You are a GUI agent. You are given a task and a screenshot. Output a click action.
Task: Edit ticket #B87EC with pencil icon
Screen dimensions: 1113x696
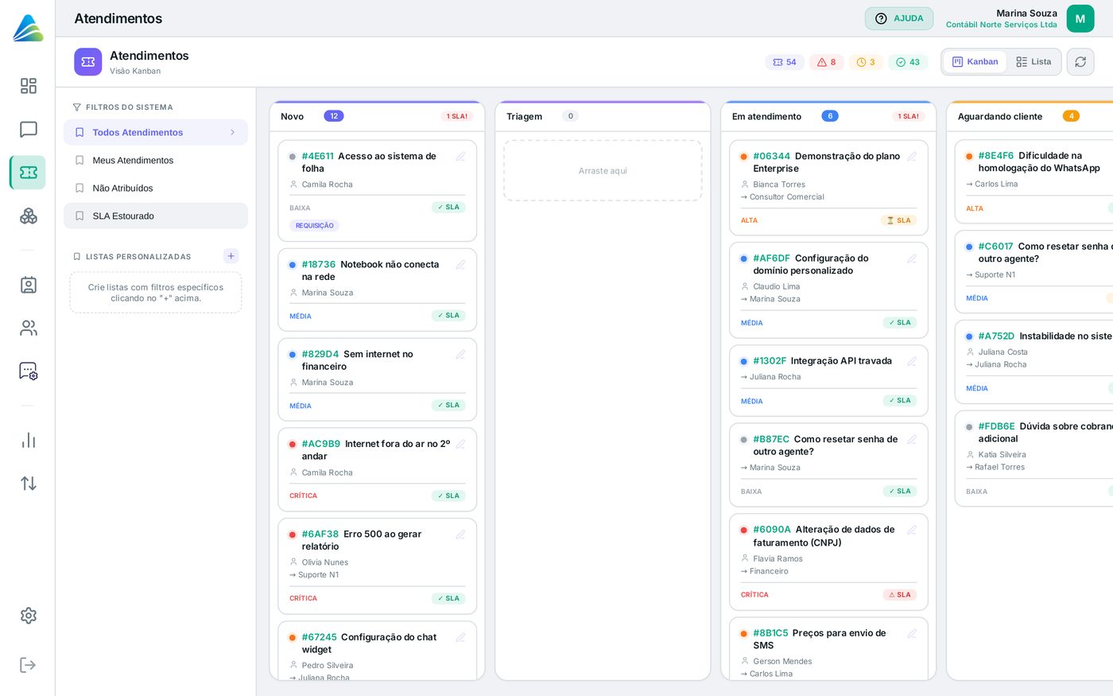click(912, 440)
